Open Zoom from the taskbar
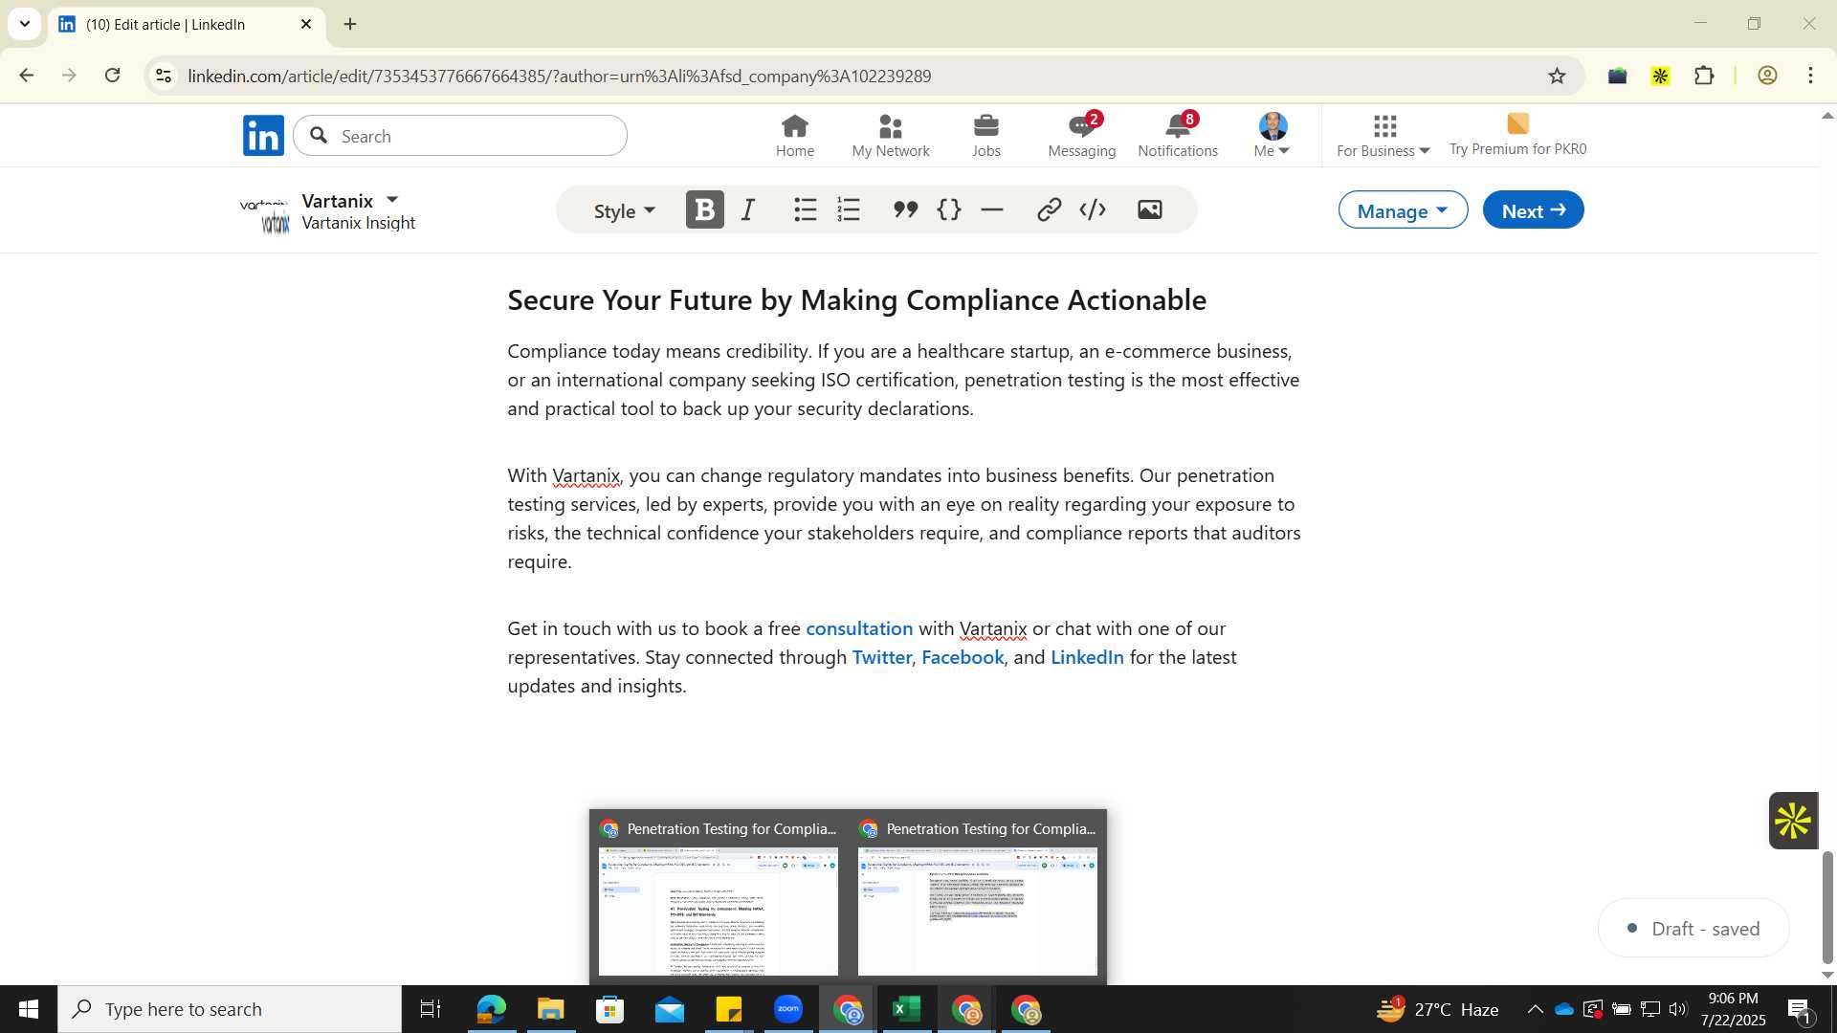The image size is (1837, 1033). (x=787, y=1009)
